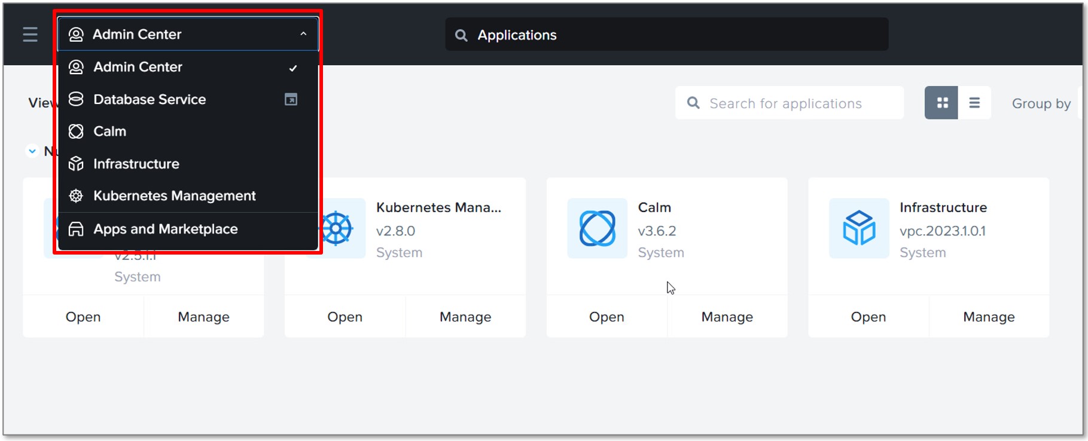Screen dimensions: 1088x441
Task: Click the Infrastructure card cube icon
Action: click(x=859, y=228)
